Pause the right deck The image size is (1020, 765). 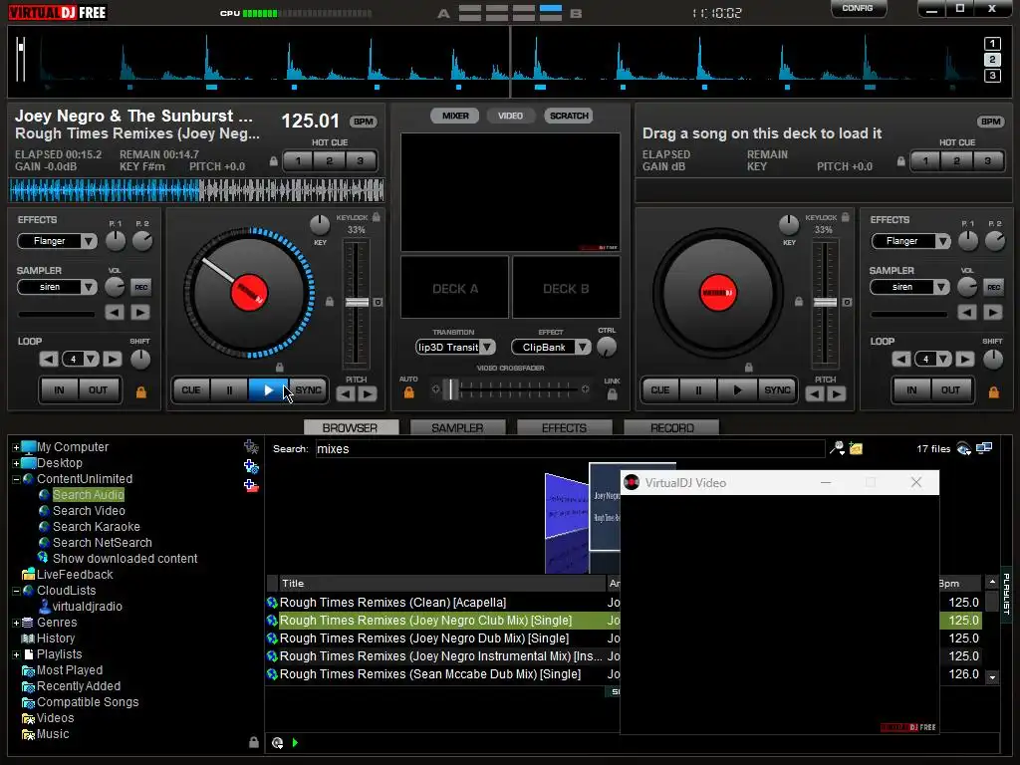(x=698, y=390)
